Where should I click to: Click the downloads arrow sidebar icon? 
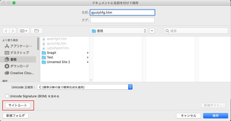(7, 66)
